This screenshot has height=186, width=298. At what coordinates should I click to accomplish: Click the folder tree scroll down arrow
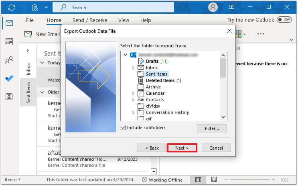pyautogui.click(x=223, y=117)
